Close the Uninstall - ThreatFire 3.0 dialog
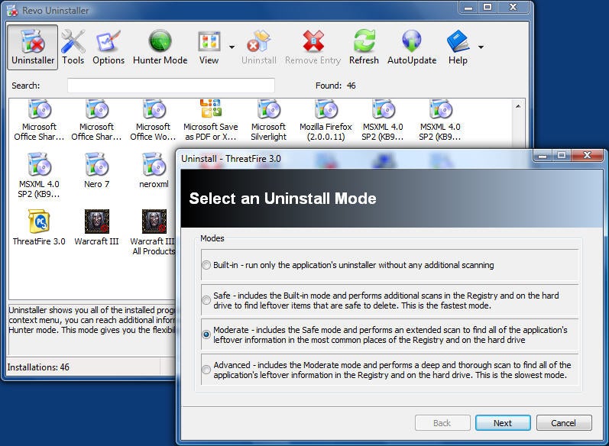Image resolution: width=609 pixels, height=446 pixels. [588, 155]
